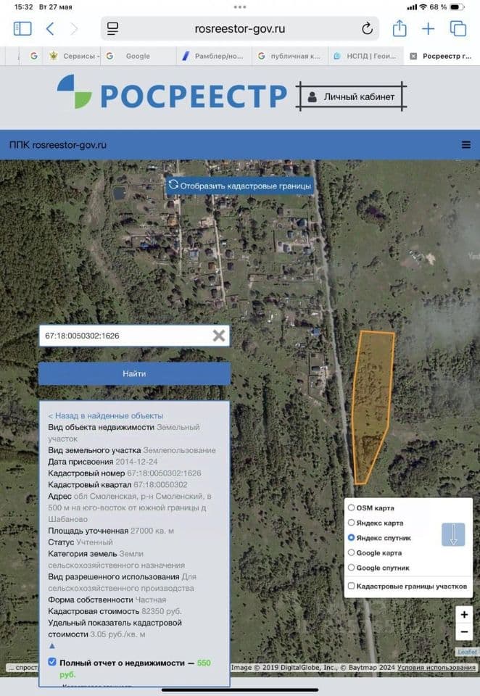This screenshot has height=696, width=480.
Task: Click Форма собственности Частная text
Action: 107,600
